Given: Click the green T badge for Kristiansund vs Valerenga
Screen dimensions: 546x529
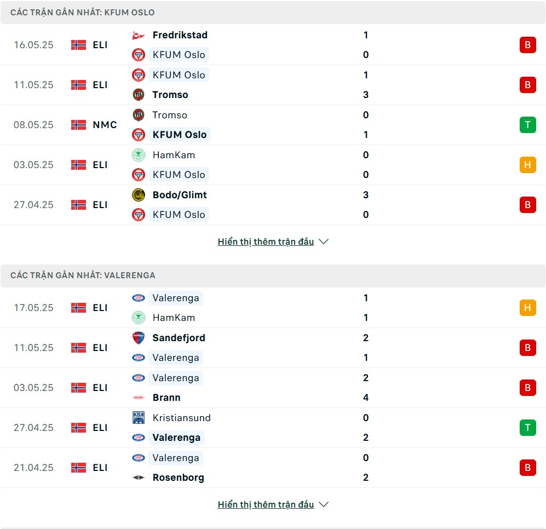Looking at the screenshot, I should tap(527, 428).
